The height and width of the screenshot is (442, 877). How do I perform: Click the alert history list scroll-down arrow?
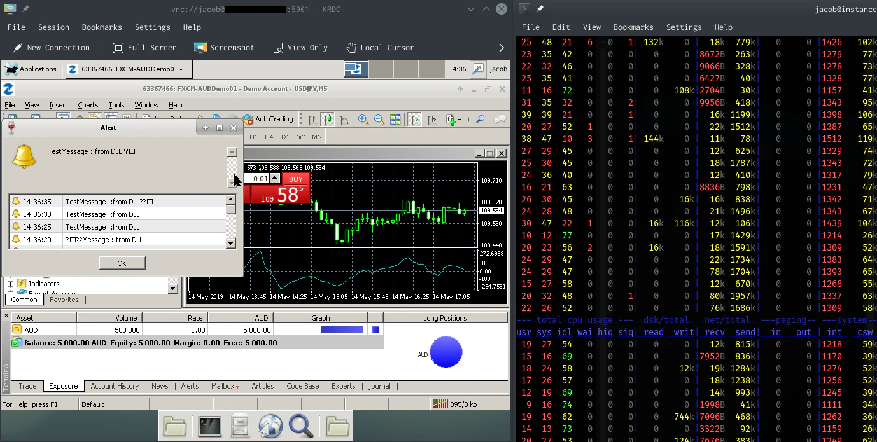pyautogui.click(x=231, y=243)
